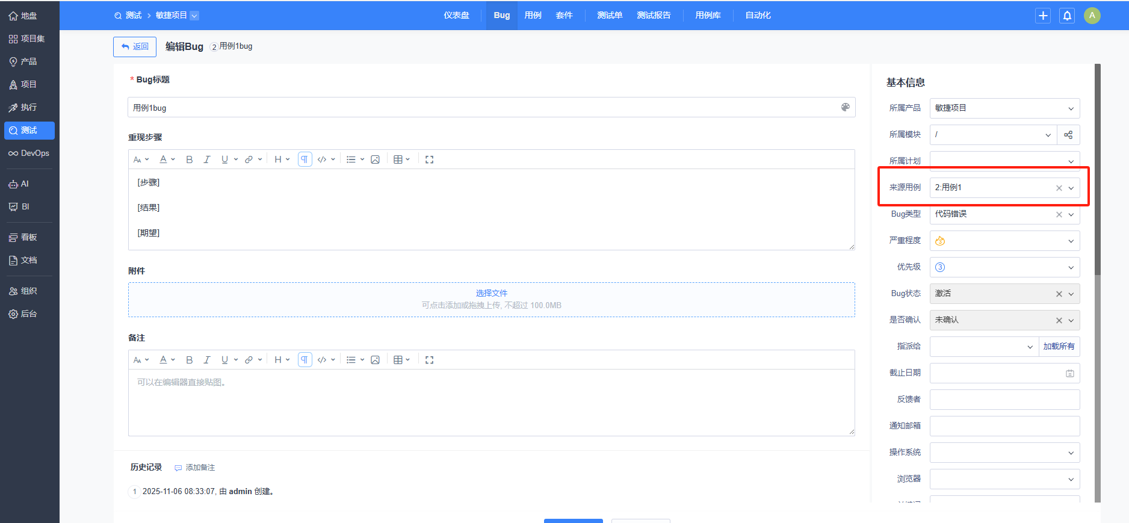Open the 操作系统 dropdown
Image resolution: width=1129 pixels, height=523 pixels.
pos(1004,453)
